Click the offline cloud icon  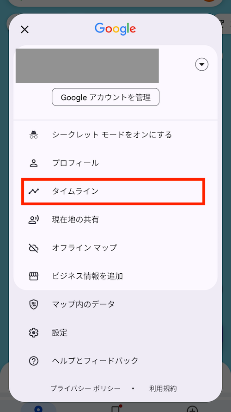click(34, 248)
